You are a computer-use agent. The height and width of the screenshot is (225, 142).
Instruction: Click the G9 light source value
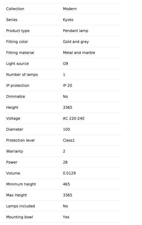coord(66,64)
